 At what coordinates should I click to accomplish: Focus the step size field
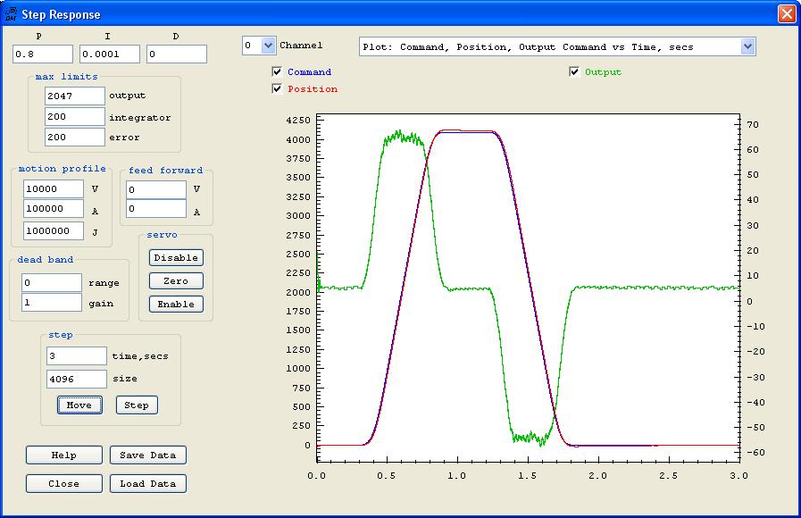pyautogui.click(x=76, y=379)
